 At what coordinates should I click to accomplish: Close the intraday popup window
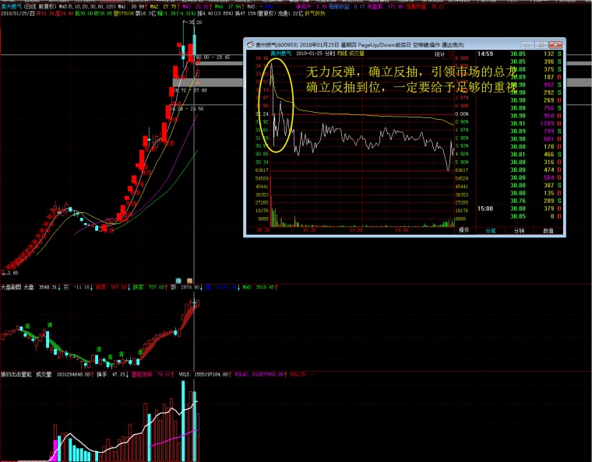[x=557, y=45]
